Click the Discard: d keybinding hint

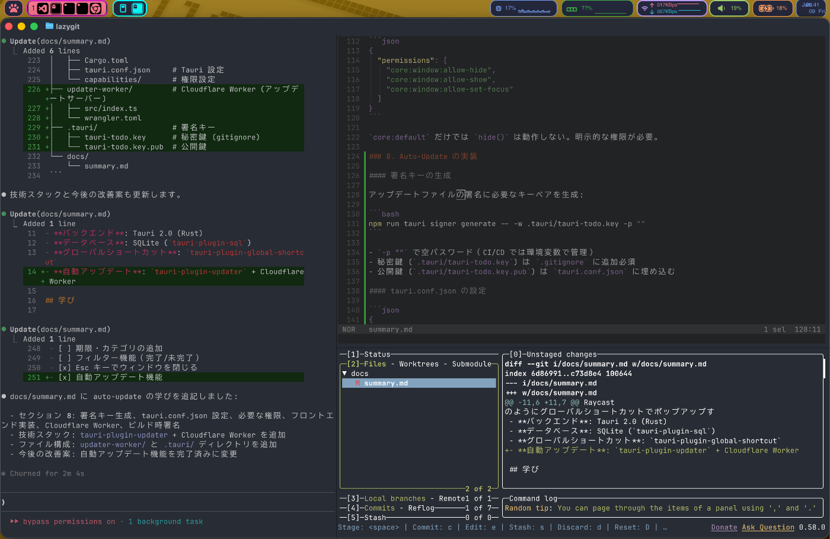click(x=579, y=527)
